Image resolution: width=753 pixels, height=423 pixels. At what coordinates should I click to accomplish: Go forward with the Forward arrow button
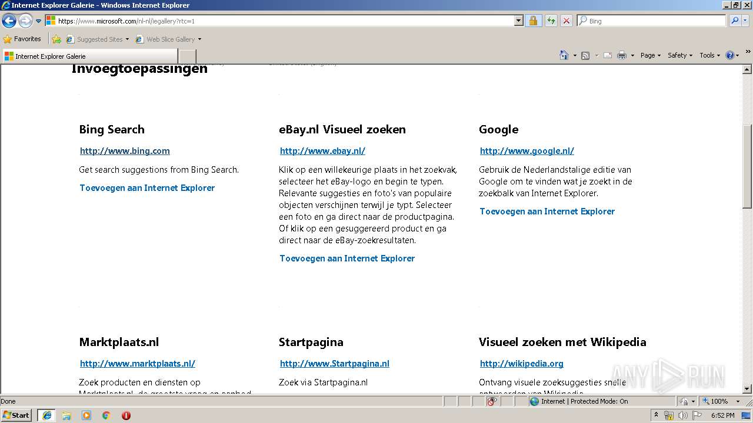pos(25,21)
